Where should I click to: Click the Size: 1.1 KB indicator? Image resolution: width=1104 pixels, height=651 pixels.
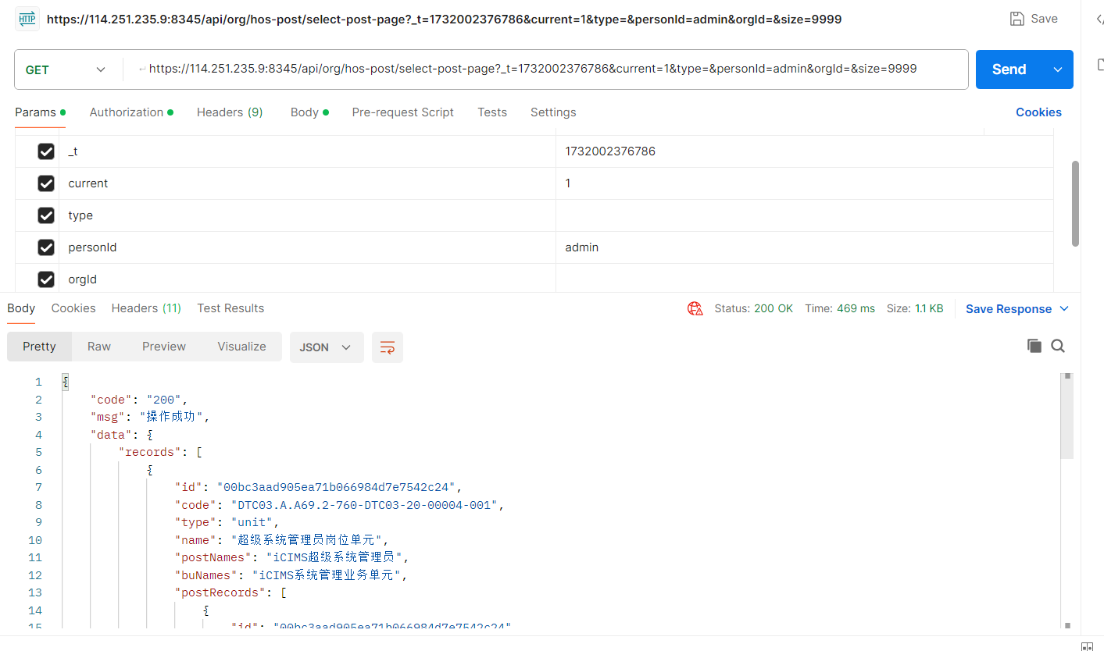tap(915, 308)
